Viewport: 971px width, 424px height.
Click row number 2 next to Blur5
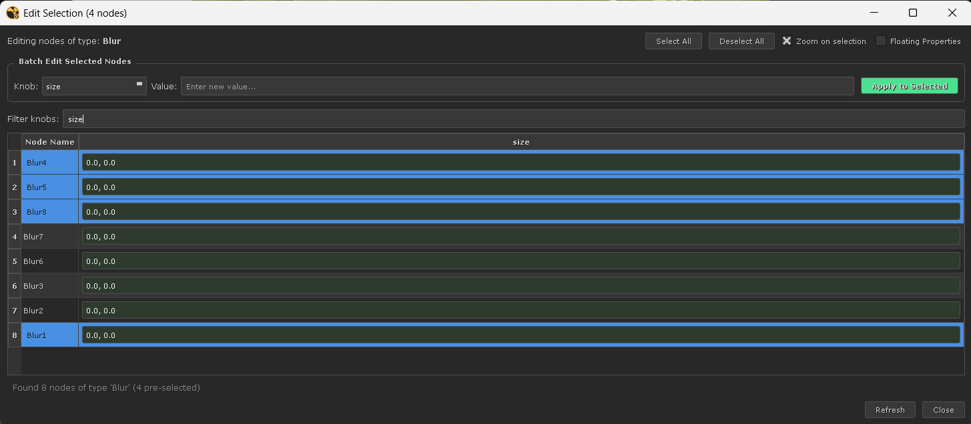[14, 187]
